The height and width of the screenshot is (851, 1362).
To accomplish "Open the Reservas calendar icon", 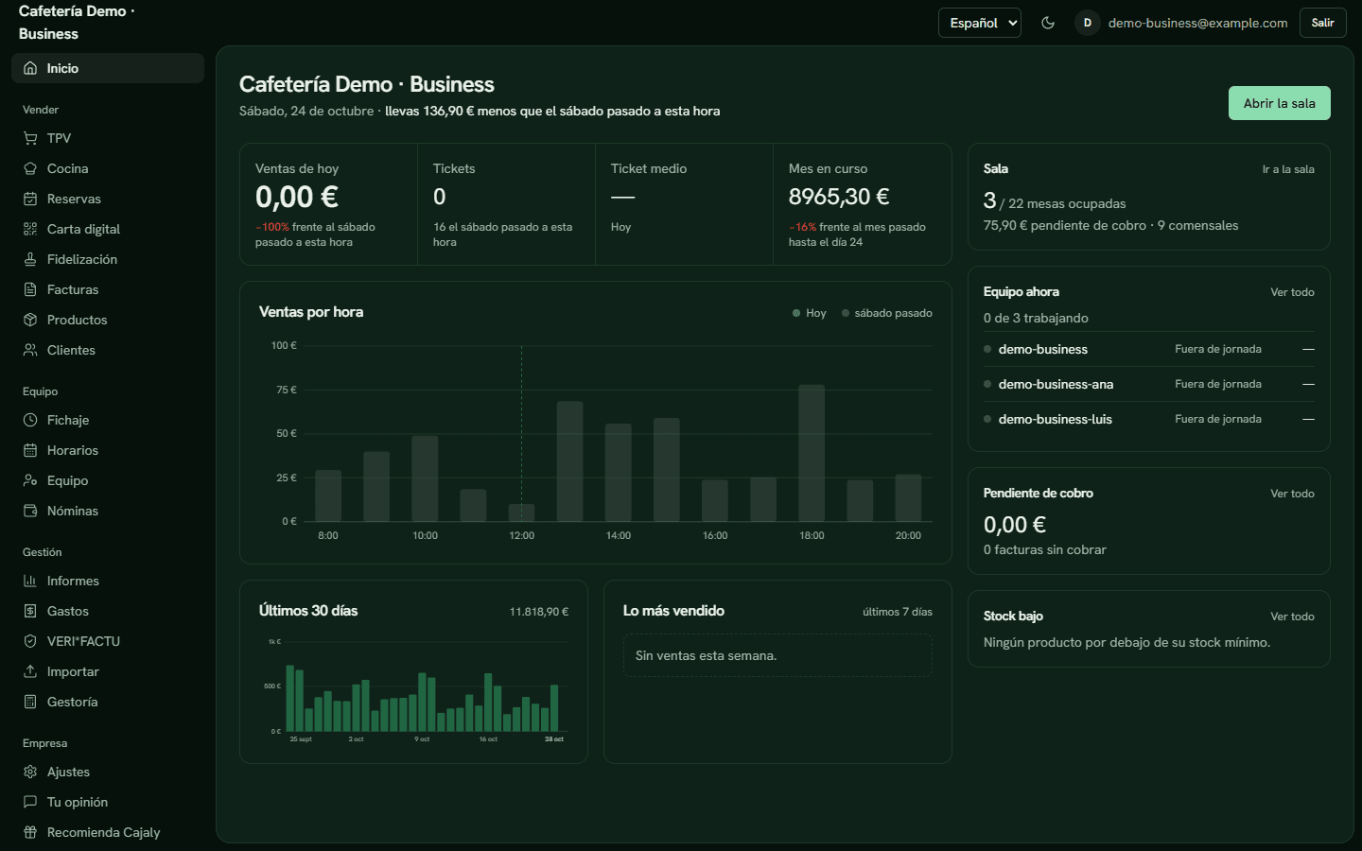I will coord(30,199).
